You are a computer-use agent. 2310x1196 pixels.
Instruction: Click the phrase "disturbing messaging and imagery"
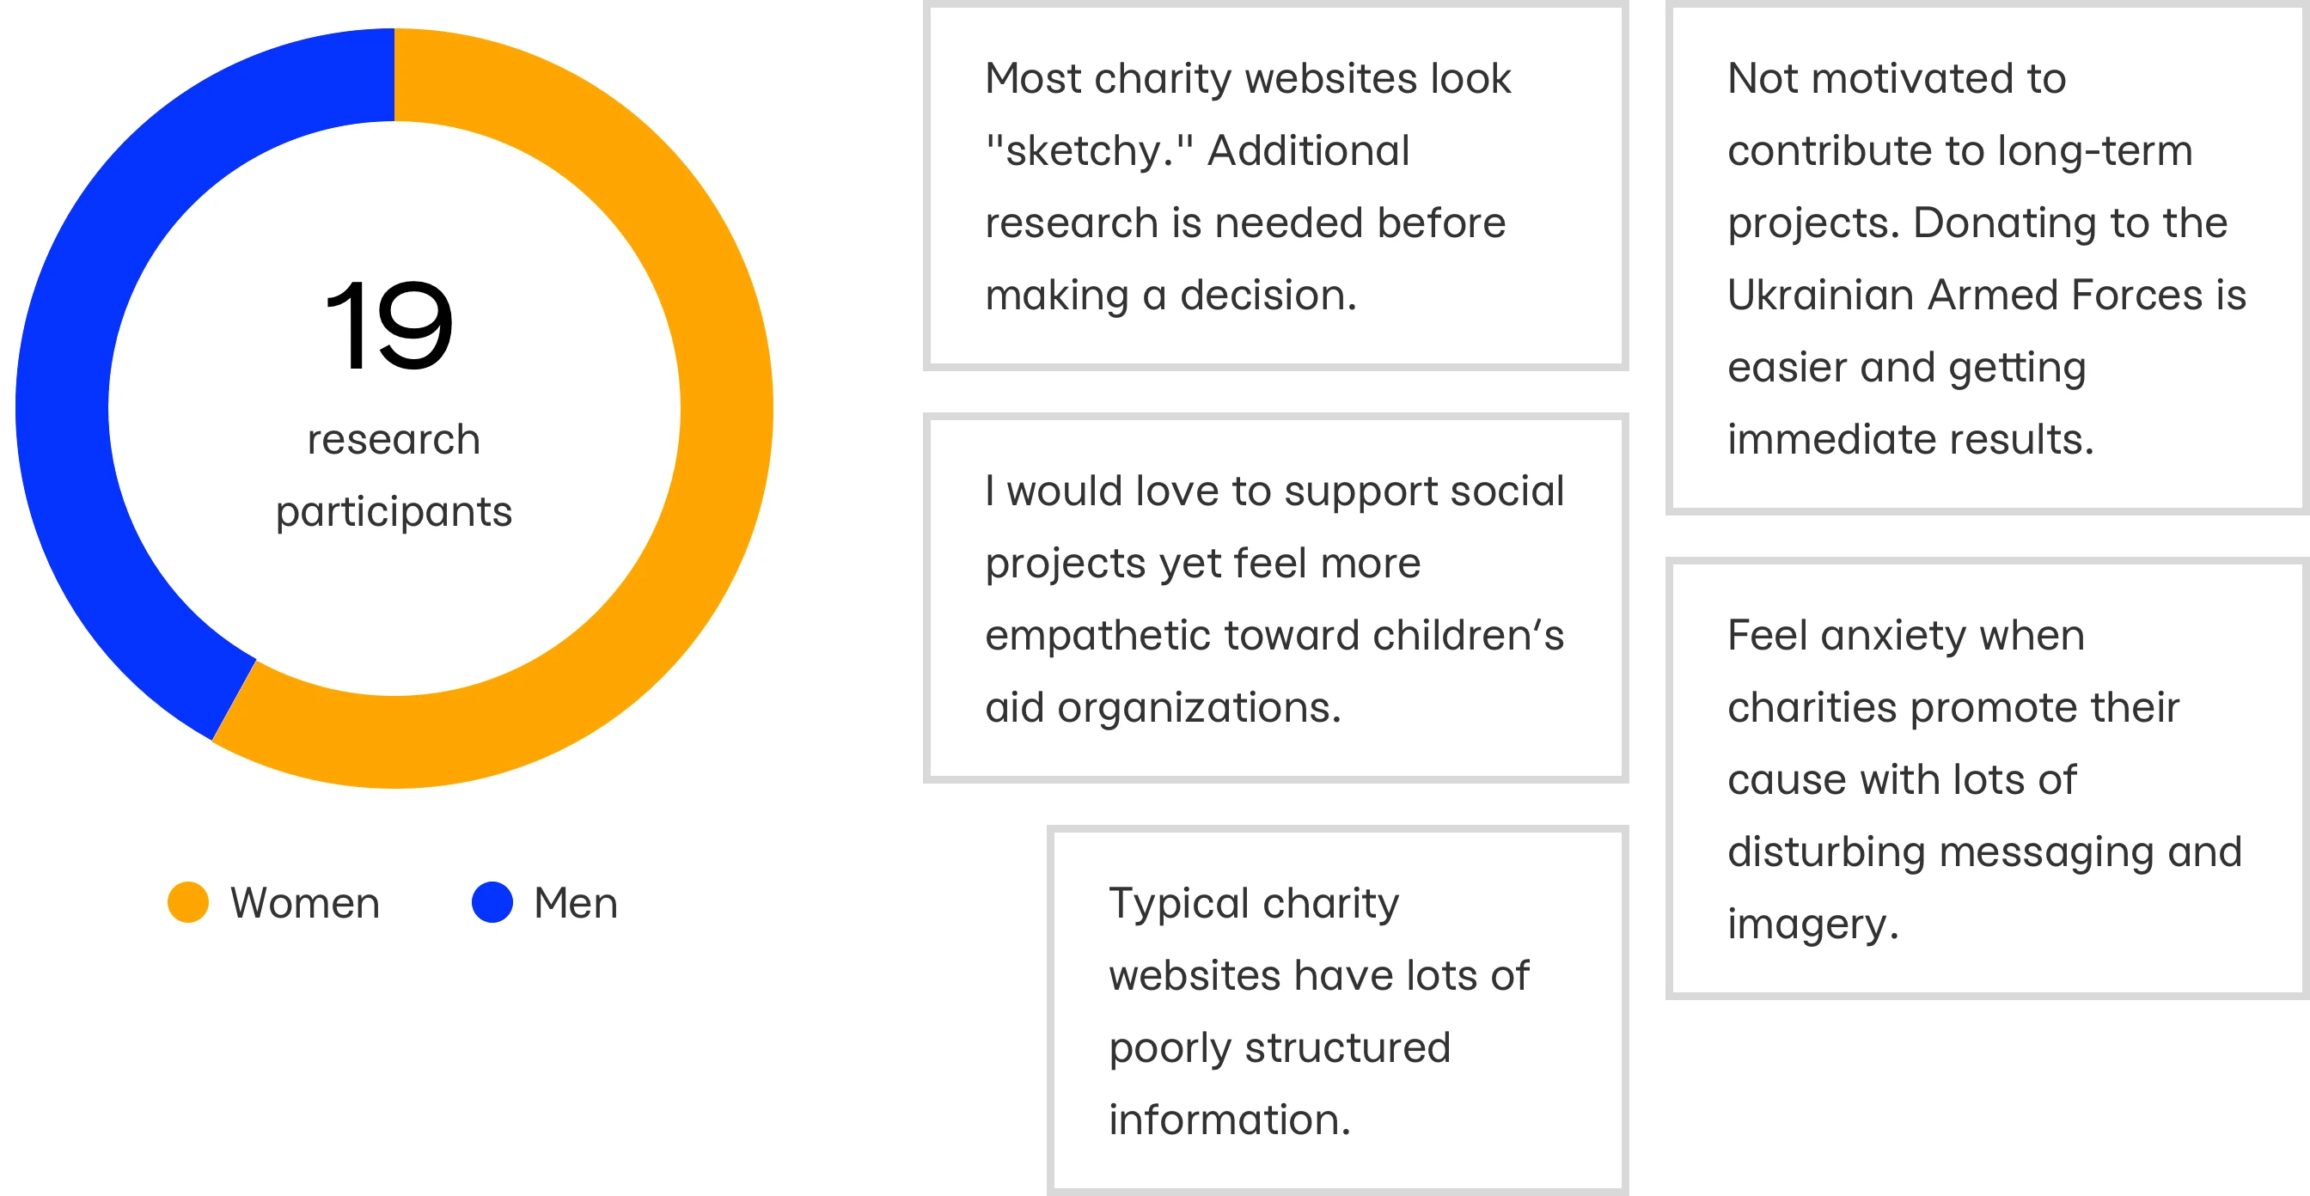point(1984,888)
